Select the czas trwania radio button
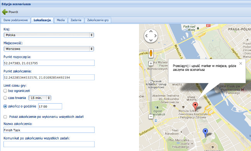Screen dimensions: 251x151 coord(5,98)
